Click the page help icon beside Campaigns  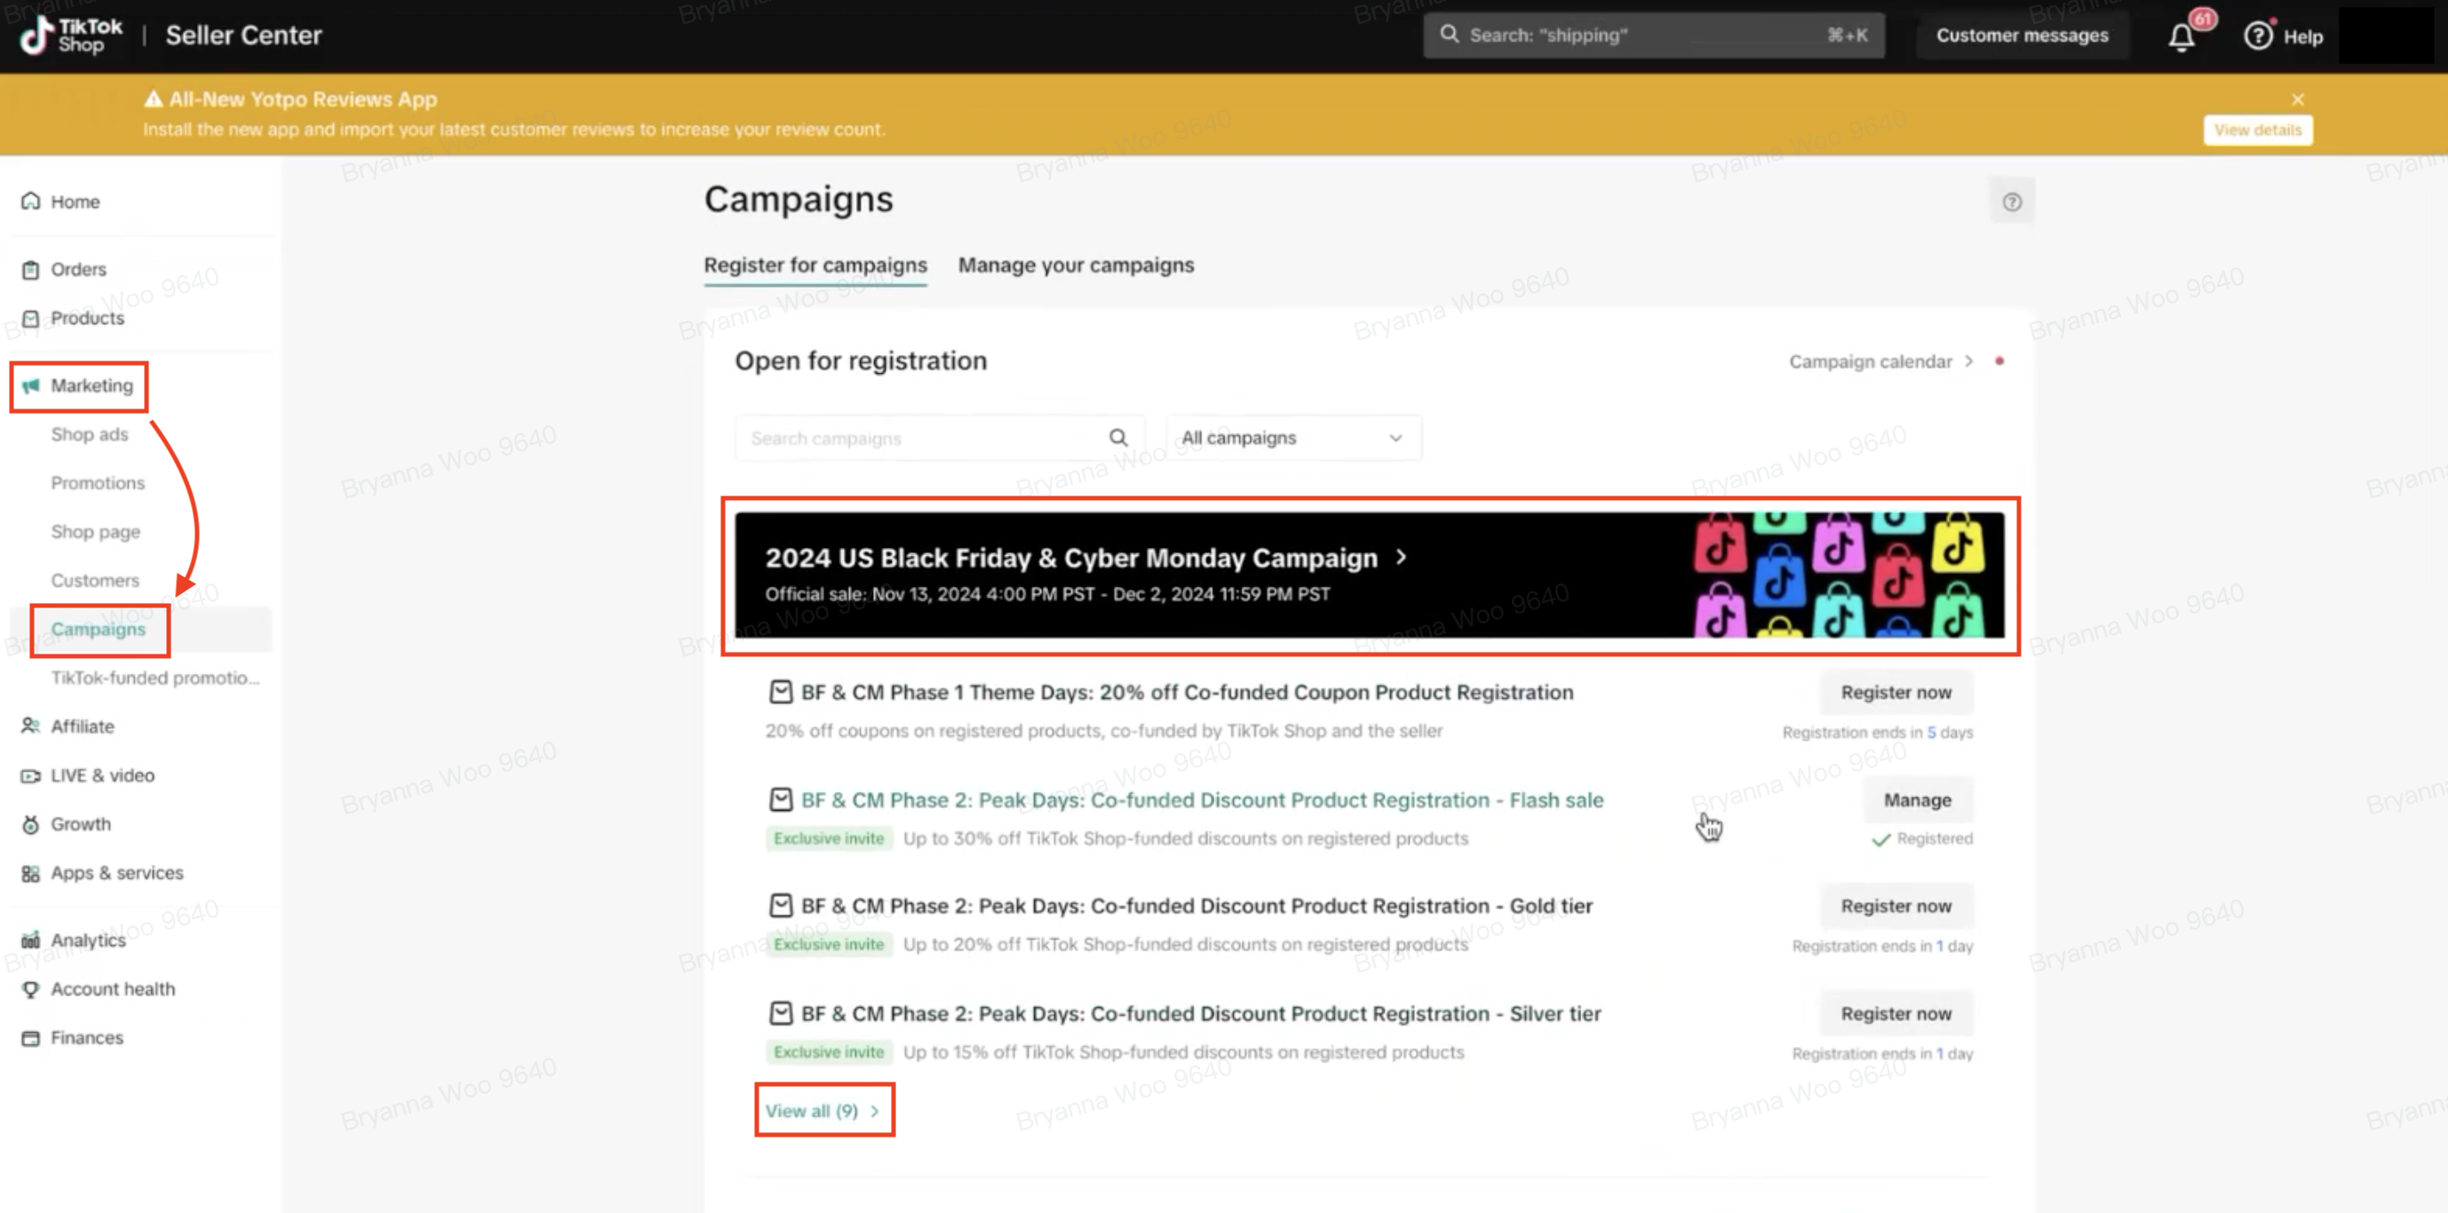click(2011, 202)
